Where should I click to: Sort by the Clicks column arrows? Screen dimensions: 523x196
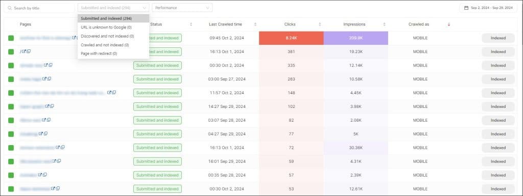coord(320,24)
